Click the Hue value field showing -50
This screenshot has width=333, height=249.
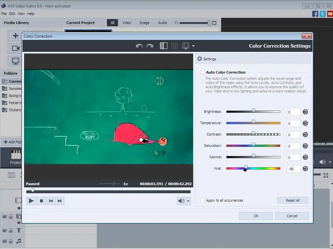(x=294, y=169)
